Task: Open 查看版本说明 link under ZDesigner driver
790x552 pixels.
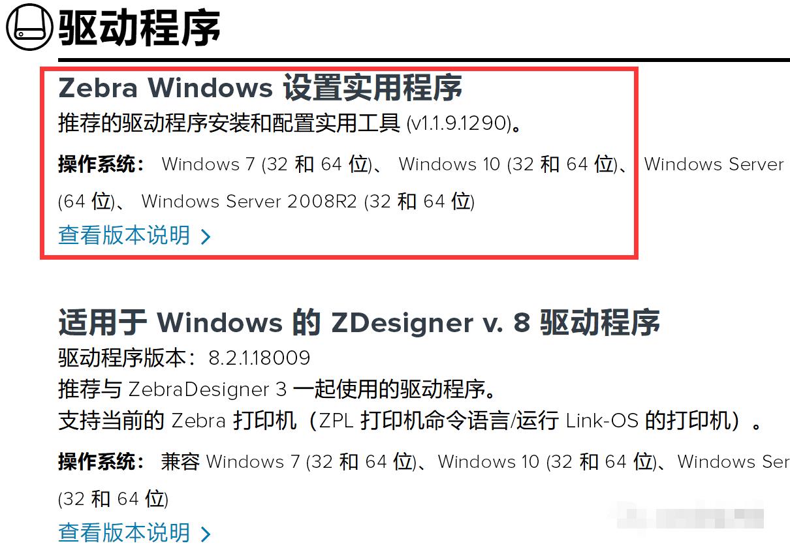Action: click(124, 533)
